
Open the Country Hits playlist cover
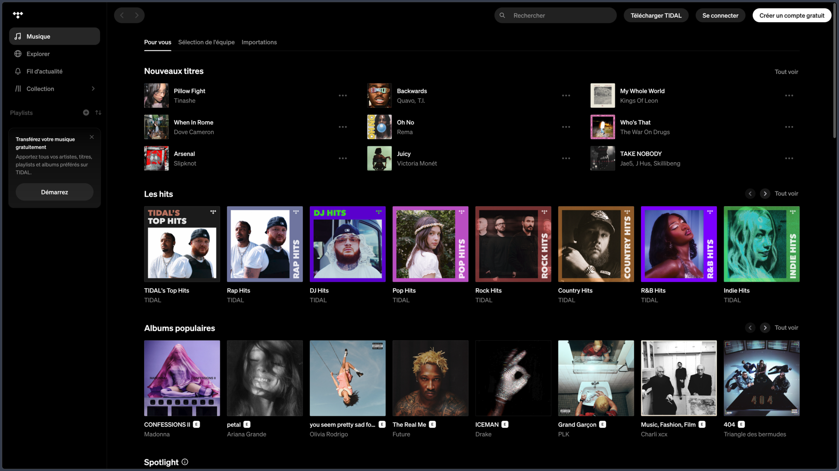tap(596, 244)
